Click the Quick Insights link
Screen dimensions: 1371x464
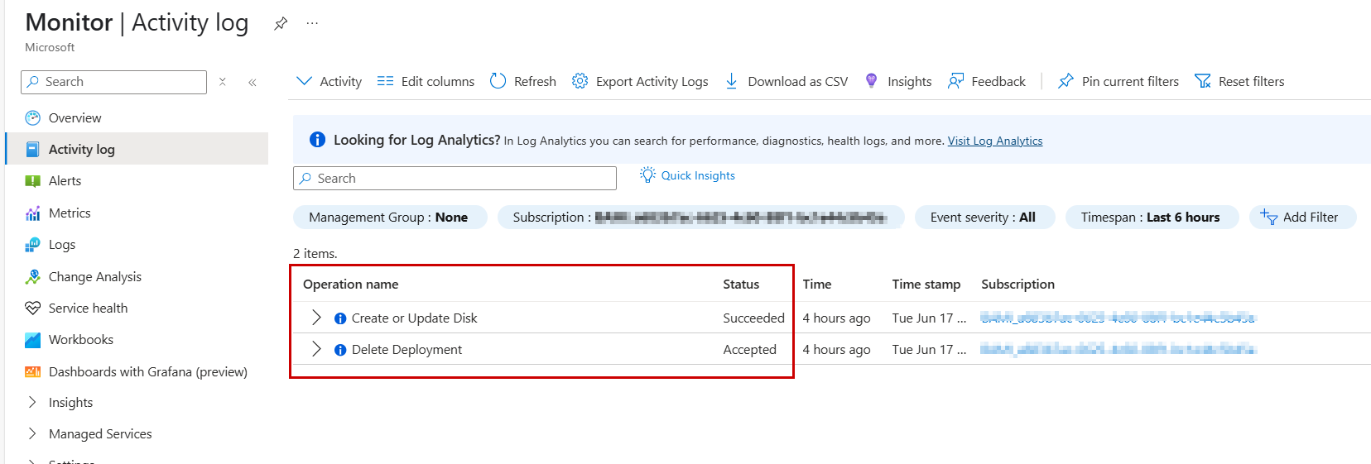[698, 175]
